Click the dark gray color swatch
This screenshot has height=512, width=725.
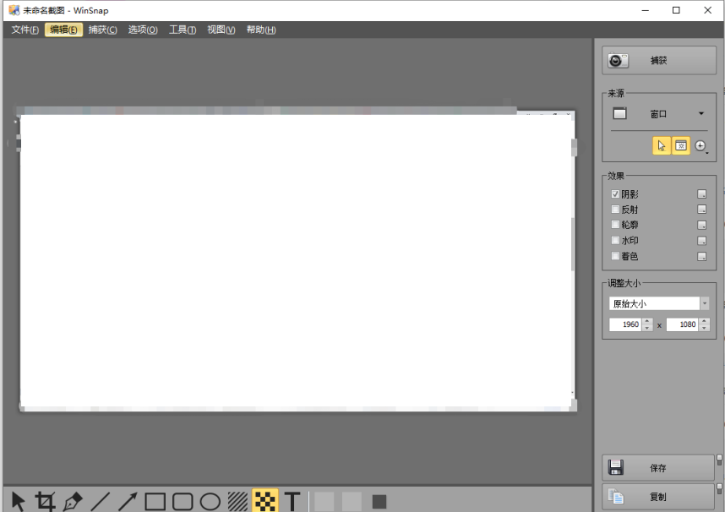click(x=379, y=502)
